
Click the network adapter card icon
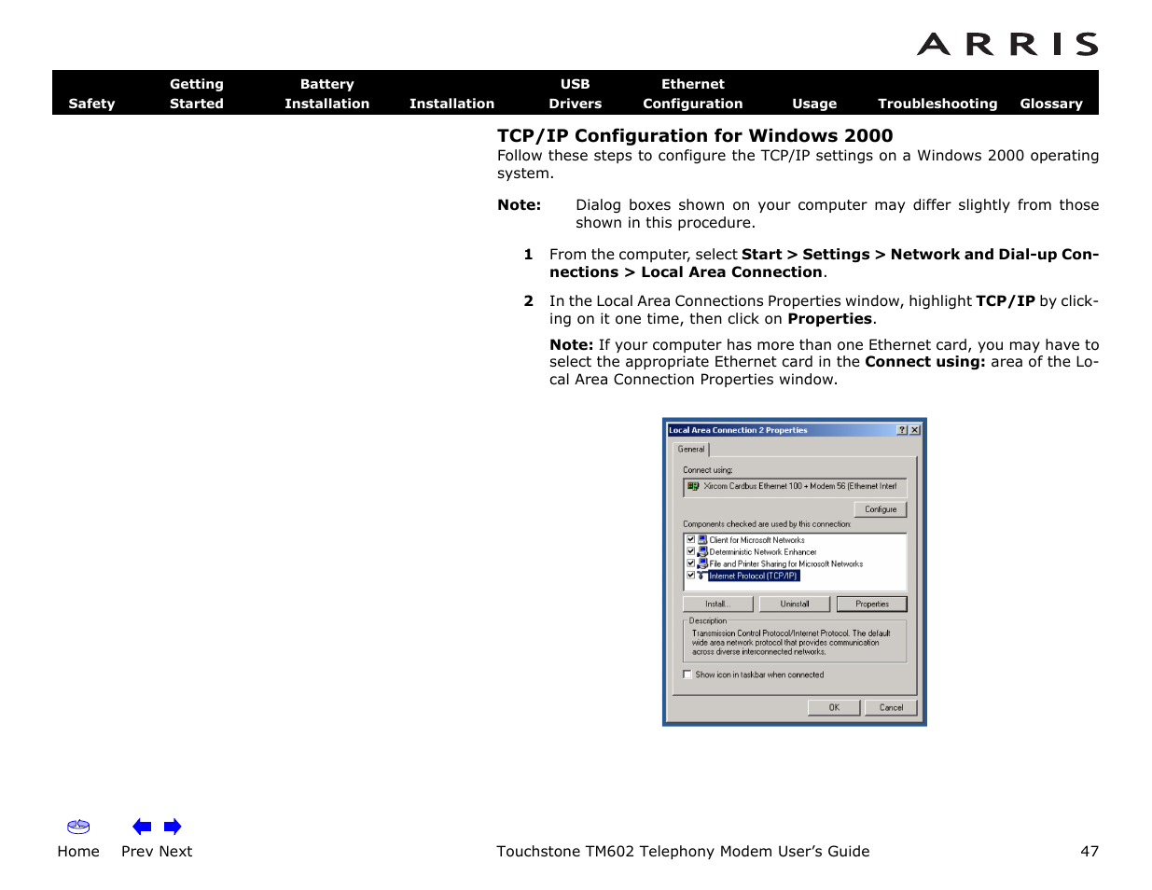coord(693,486)
